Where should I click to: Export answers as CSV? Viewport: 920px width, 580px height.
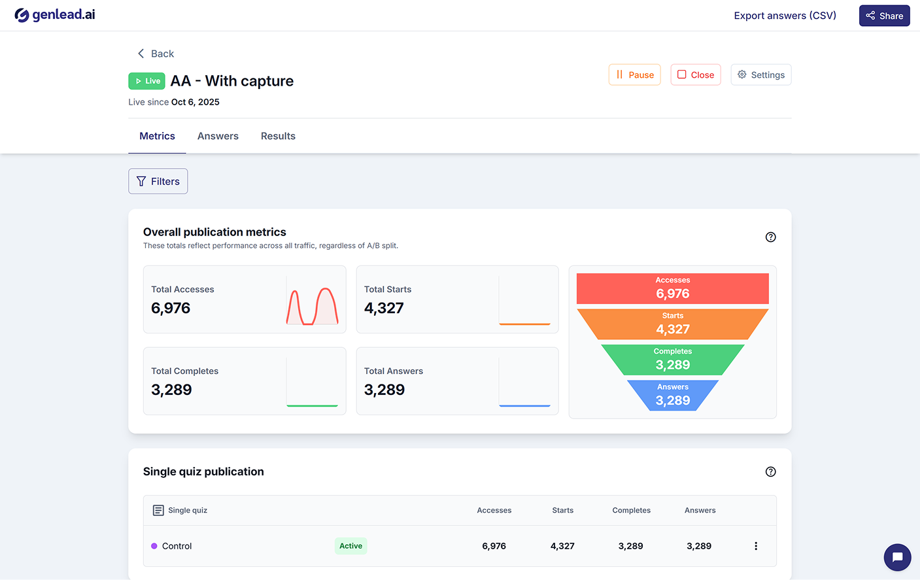(785, 15)
